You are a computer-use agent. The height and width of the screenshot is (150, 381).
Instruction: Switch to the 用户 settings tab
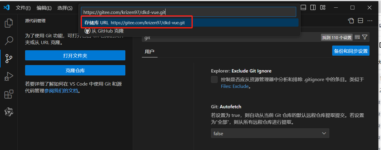[150, 51]
